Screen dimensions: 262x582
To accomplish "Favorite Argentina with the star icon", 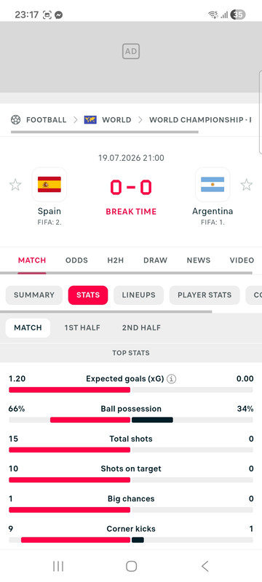I will [247, 185].
